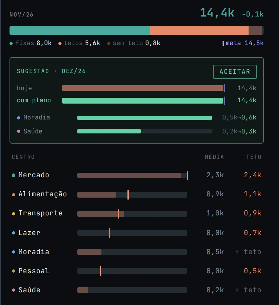Image resolution: width=279 pixels, height=305 pixels.
Task: Select the Mercado teal dot
Action: tap(14, 175)
